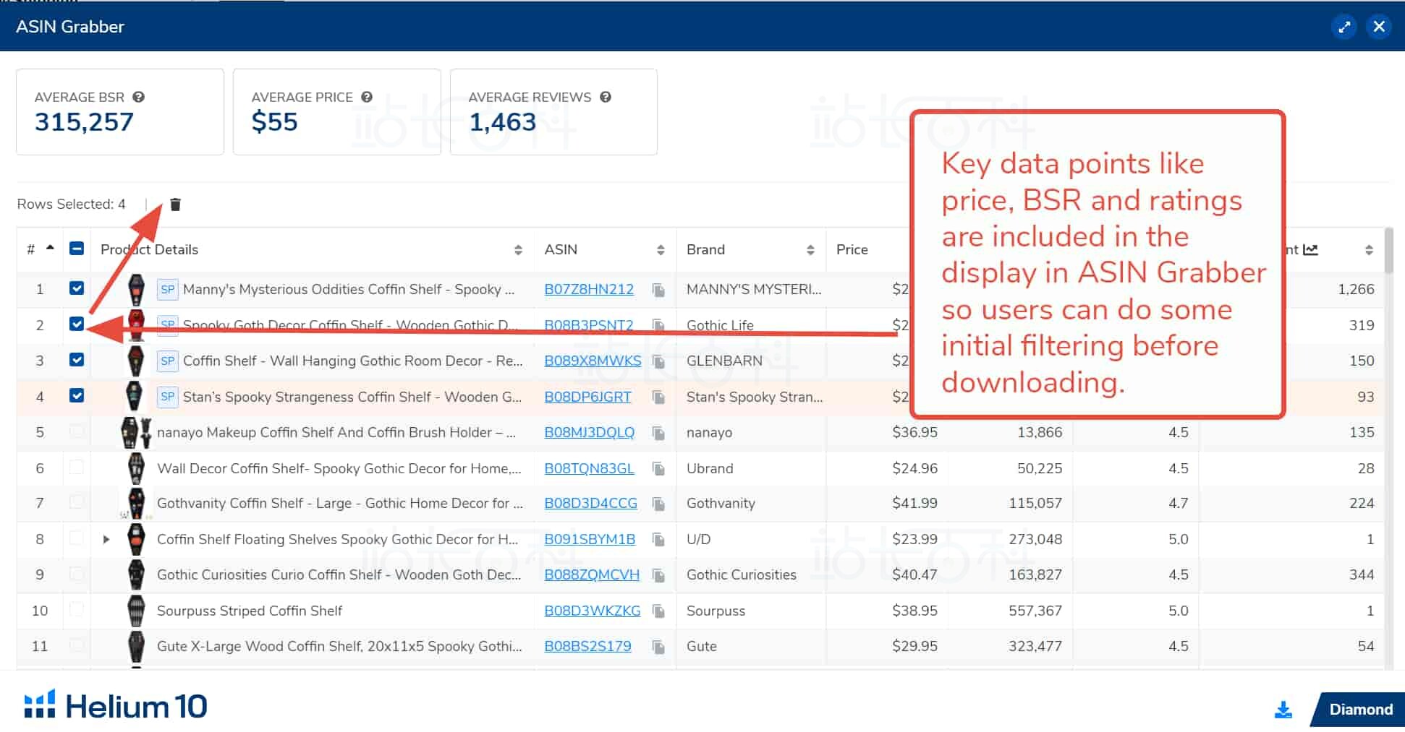Toggle the select-all checkbox in header
This screenshot has width=1405, height=732.
point(77,249)
